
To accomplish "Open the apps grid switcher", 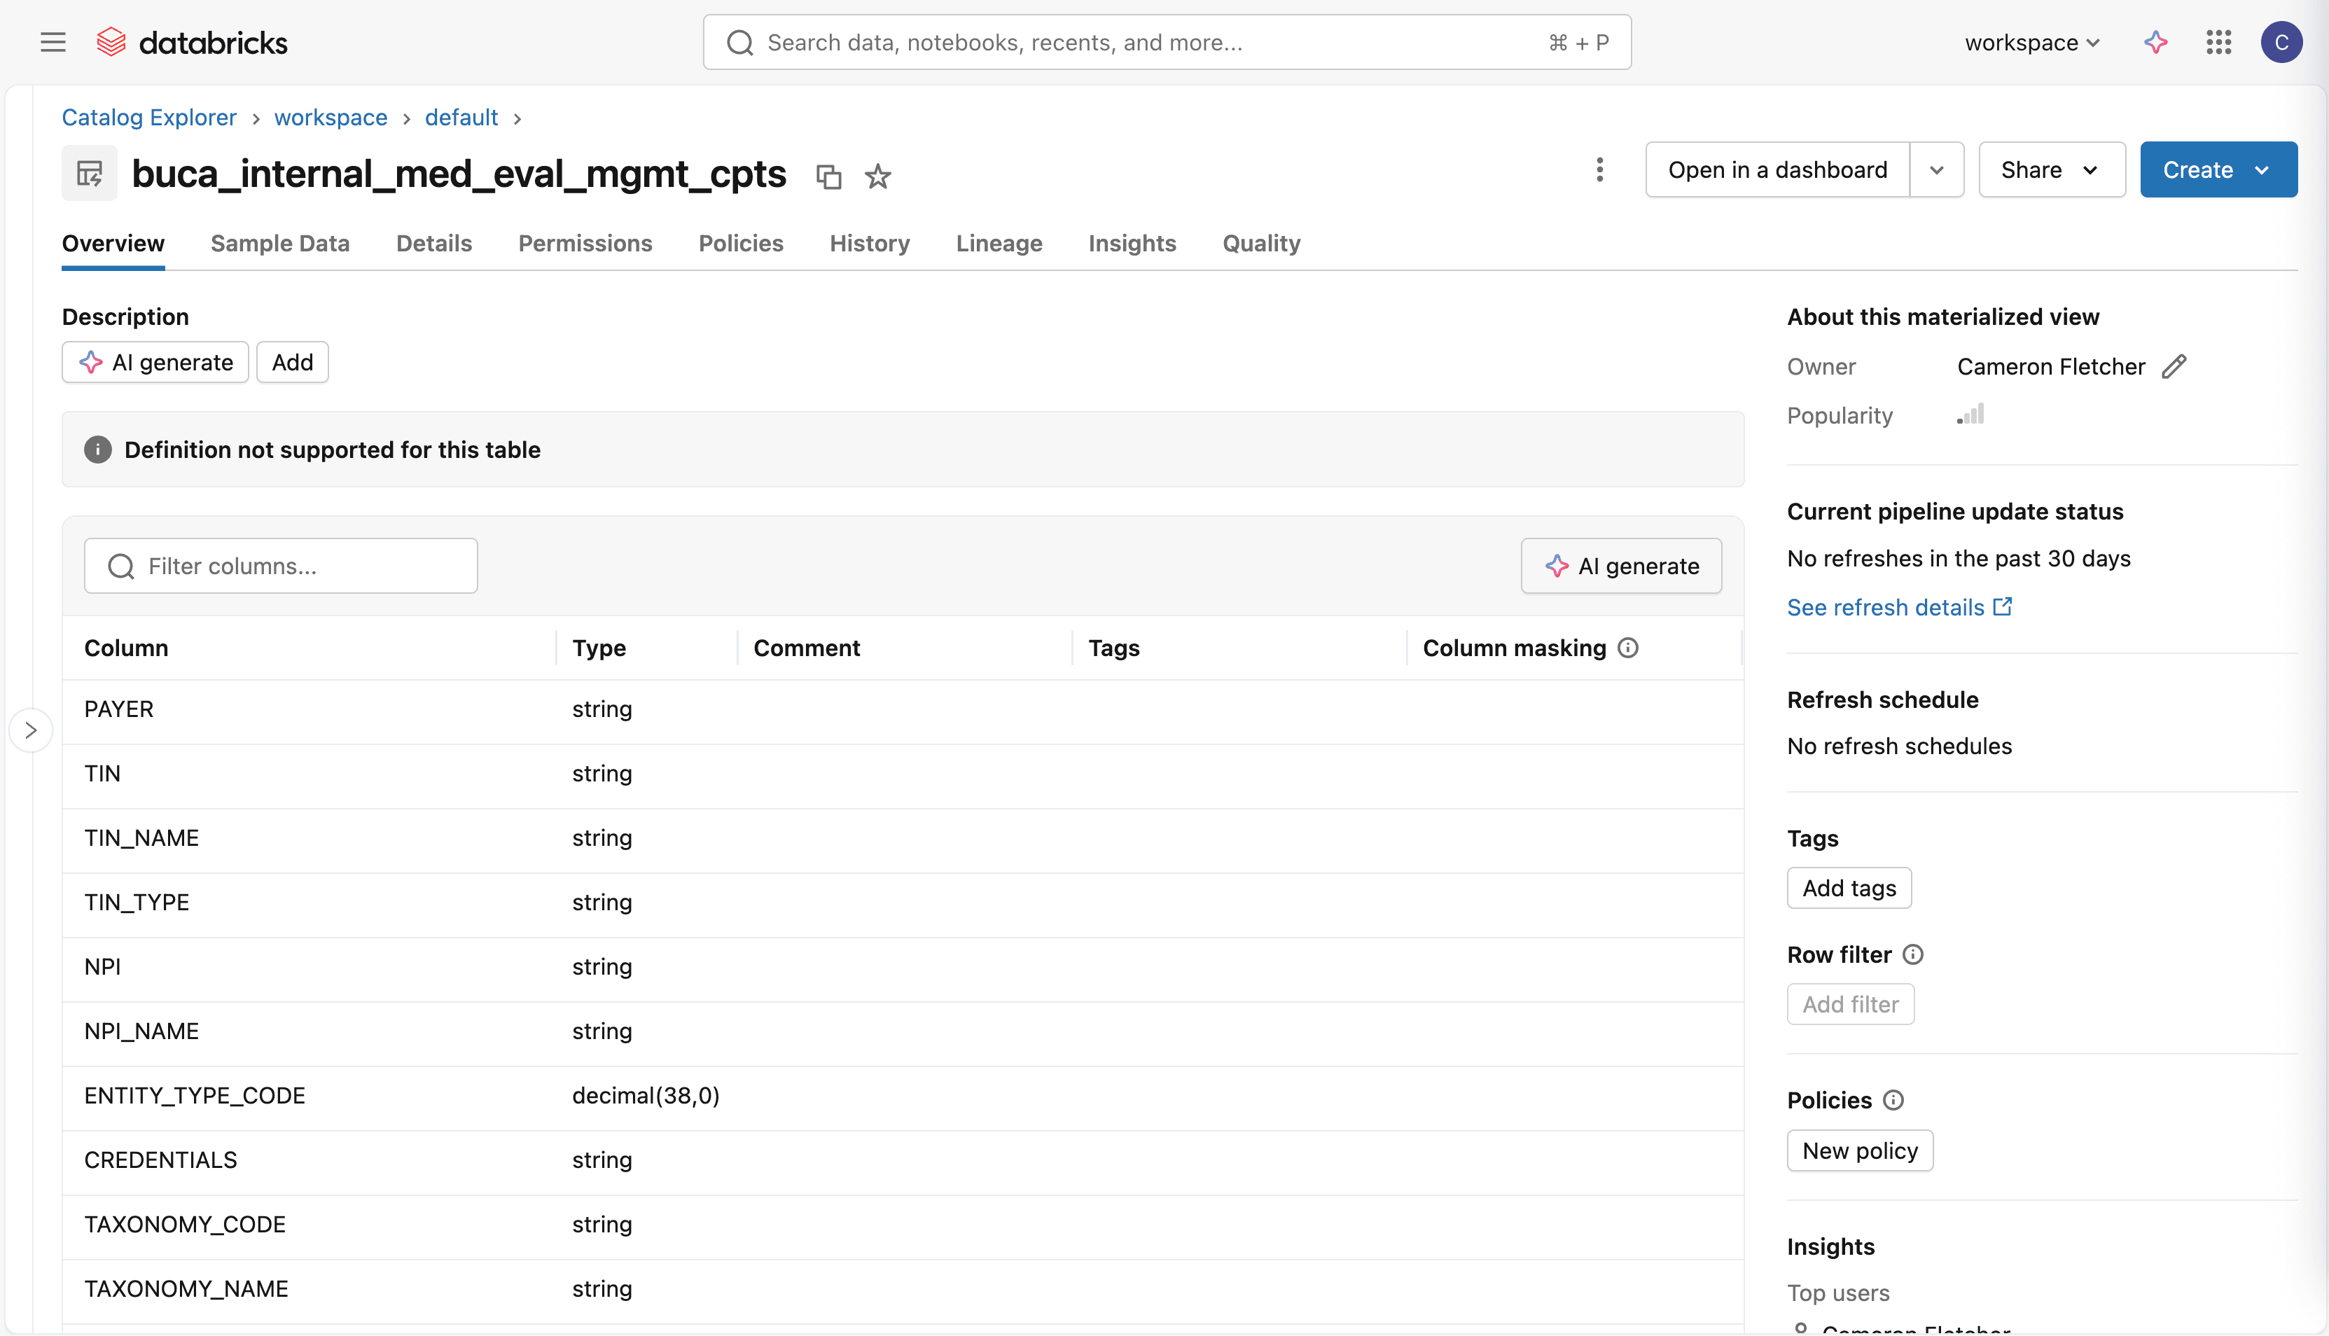I will click(2219, 41).
